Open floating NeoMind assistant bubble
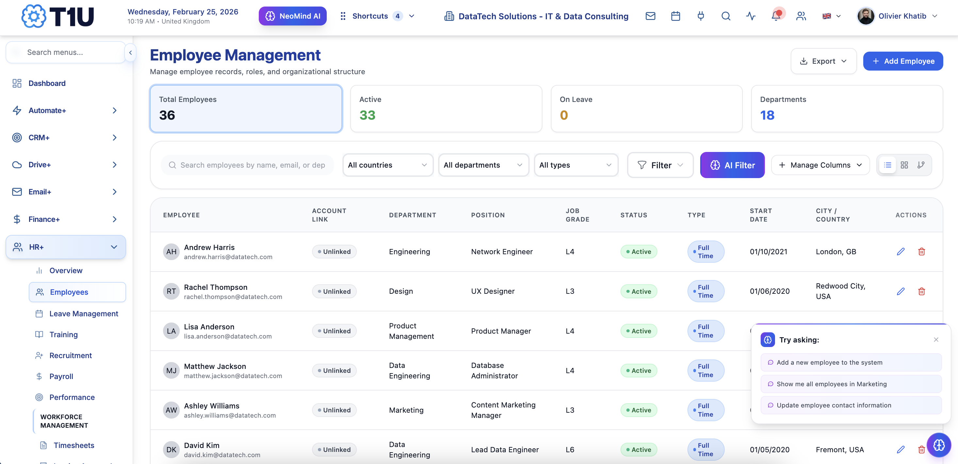This screenshot has height=464, width=958. coord(939,445)
